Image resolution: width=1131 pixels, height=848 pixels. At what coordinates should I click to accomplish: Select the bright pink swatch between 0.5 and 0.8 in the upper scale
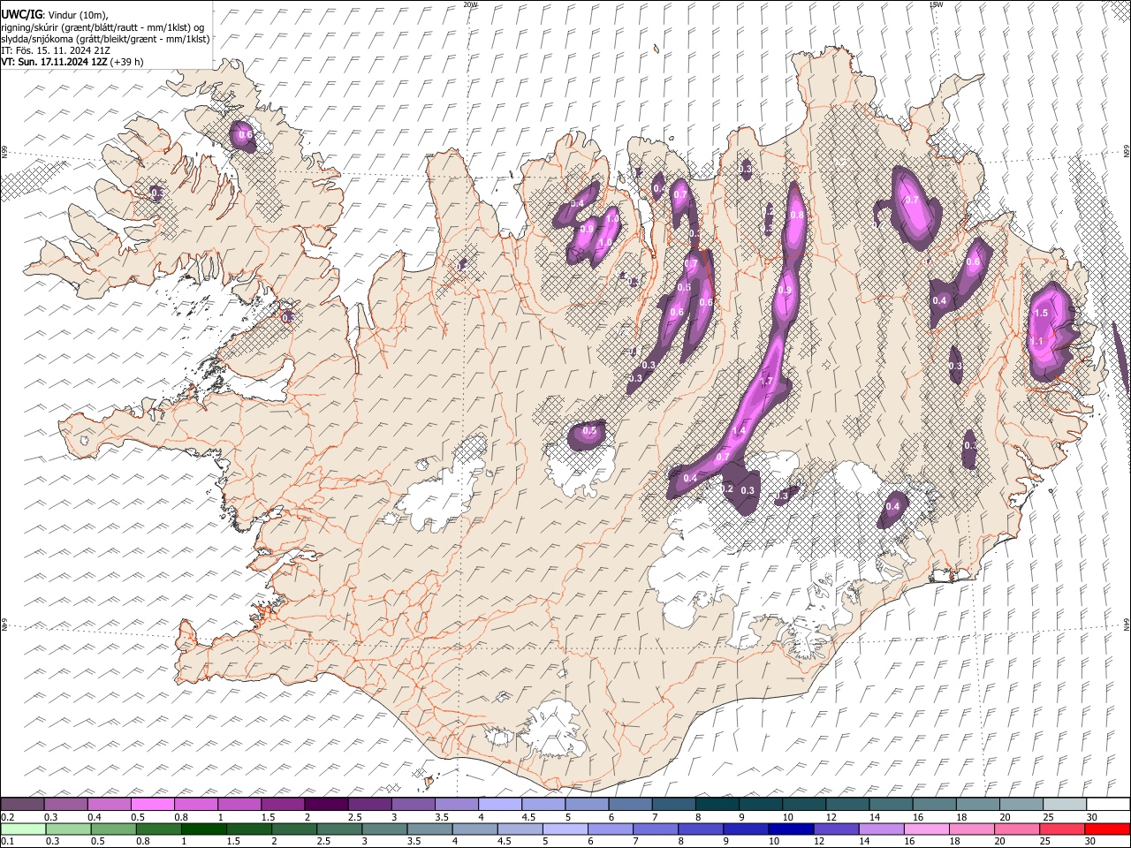pyautogui.click(x=152, y=804)
